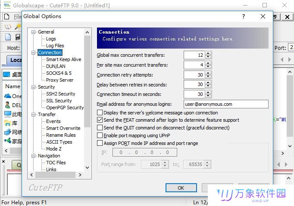
Task: Check Assign PORT mode IP address option
Action: [100, 143]
